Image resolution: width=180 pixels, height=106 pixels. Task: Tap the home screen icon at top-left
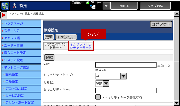5,6
